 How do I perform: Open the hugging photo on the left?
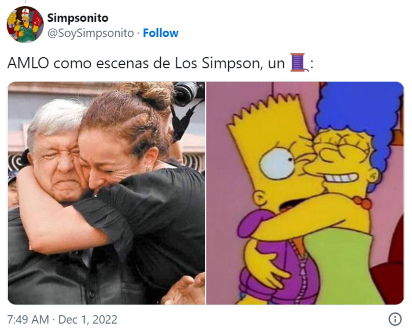tap(106, 193)
